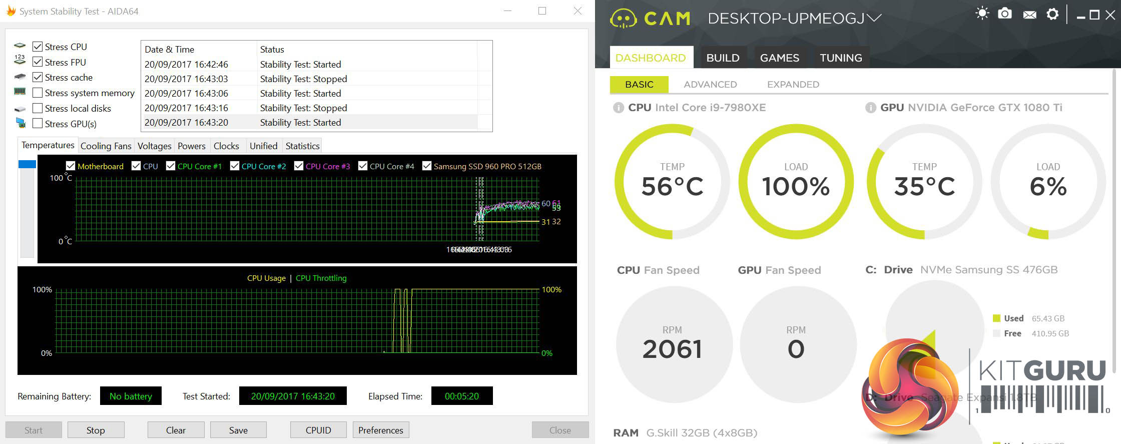1121x444 pixels.
Task: Select the 16:43:20 Stability Test Started row
Action: 310,122
